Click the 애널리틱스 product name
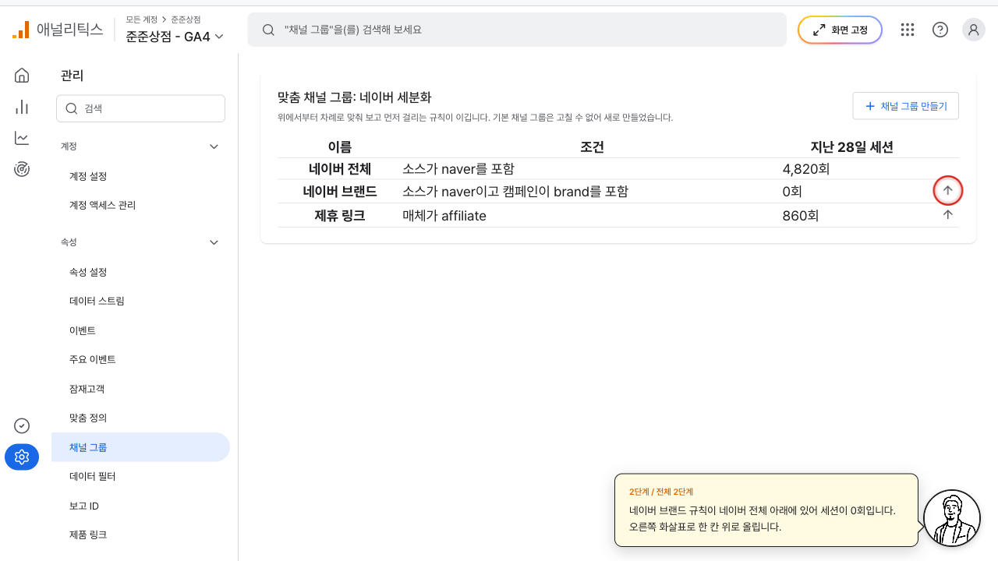This screenshot has height=561, width=998. tap(69, 30)
